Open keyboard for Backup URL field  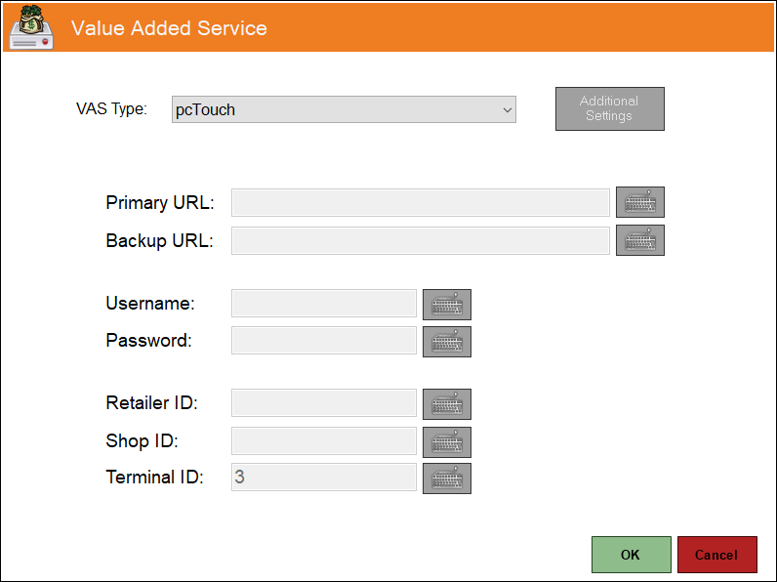(x=639, y=240)
